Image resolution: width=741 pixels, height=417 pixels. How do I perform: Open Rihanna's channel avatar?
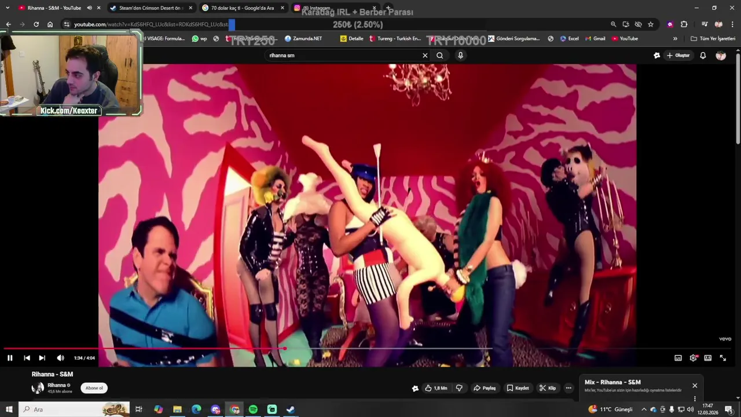pos(38,388)
